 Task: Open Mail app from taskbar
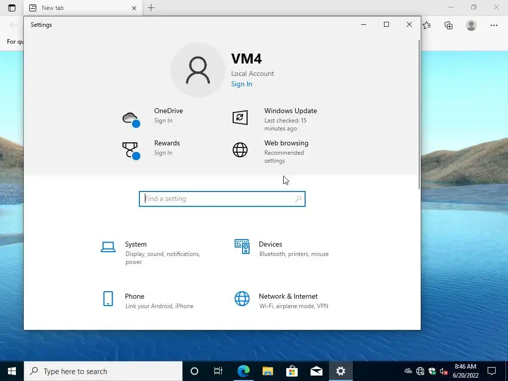pyautogui.click(x=316, y=371)
